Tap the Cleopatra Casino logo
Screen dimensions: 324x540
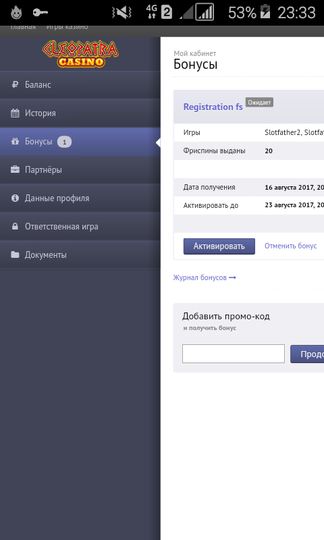tap(80, 54)
